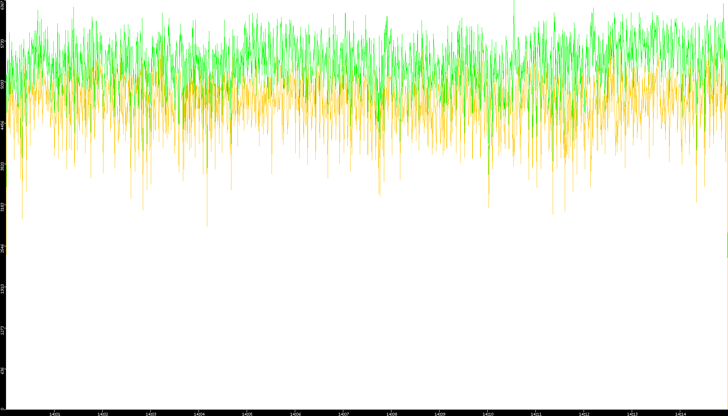Click the 636 y-axis tick label
Viewport: 728px width, 416px height.
2,370
